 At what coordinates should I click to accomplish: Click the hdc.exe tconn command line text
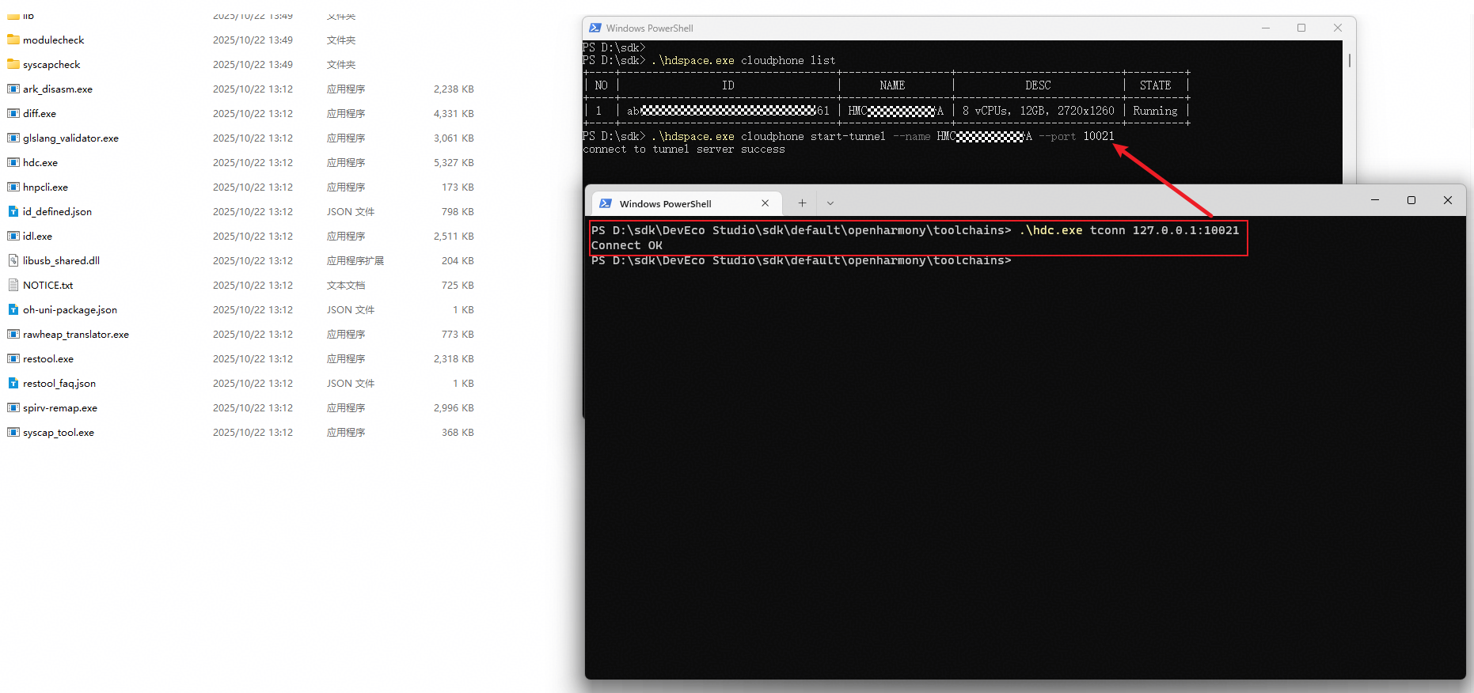pos(1129,230)
